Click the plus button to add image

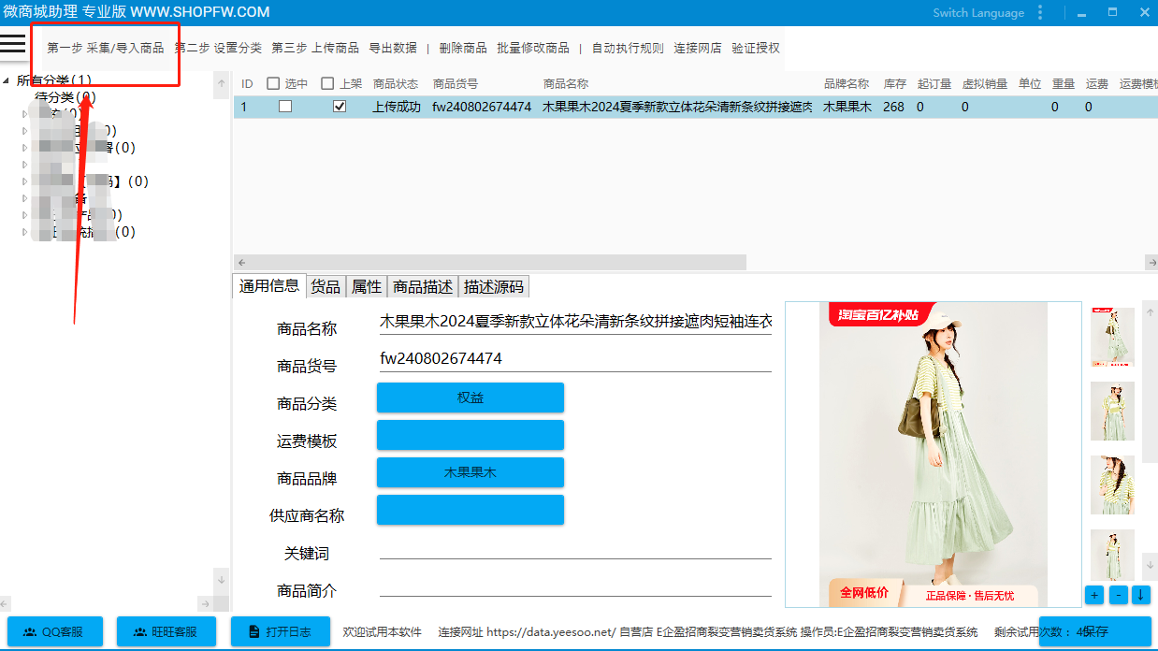[x=1093, y=595]
